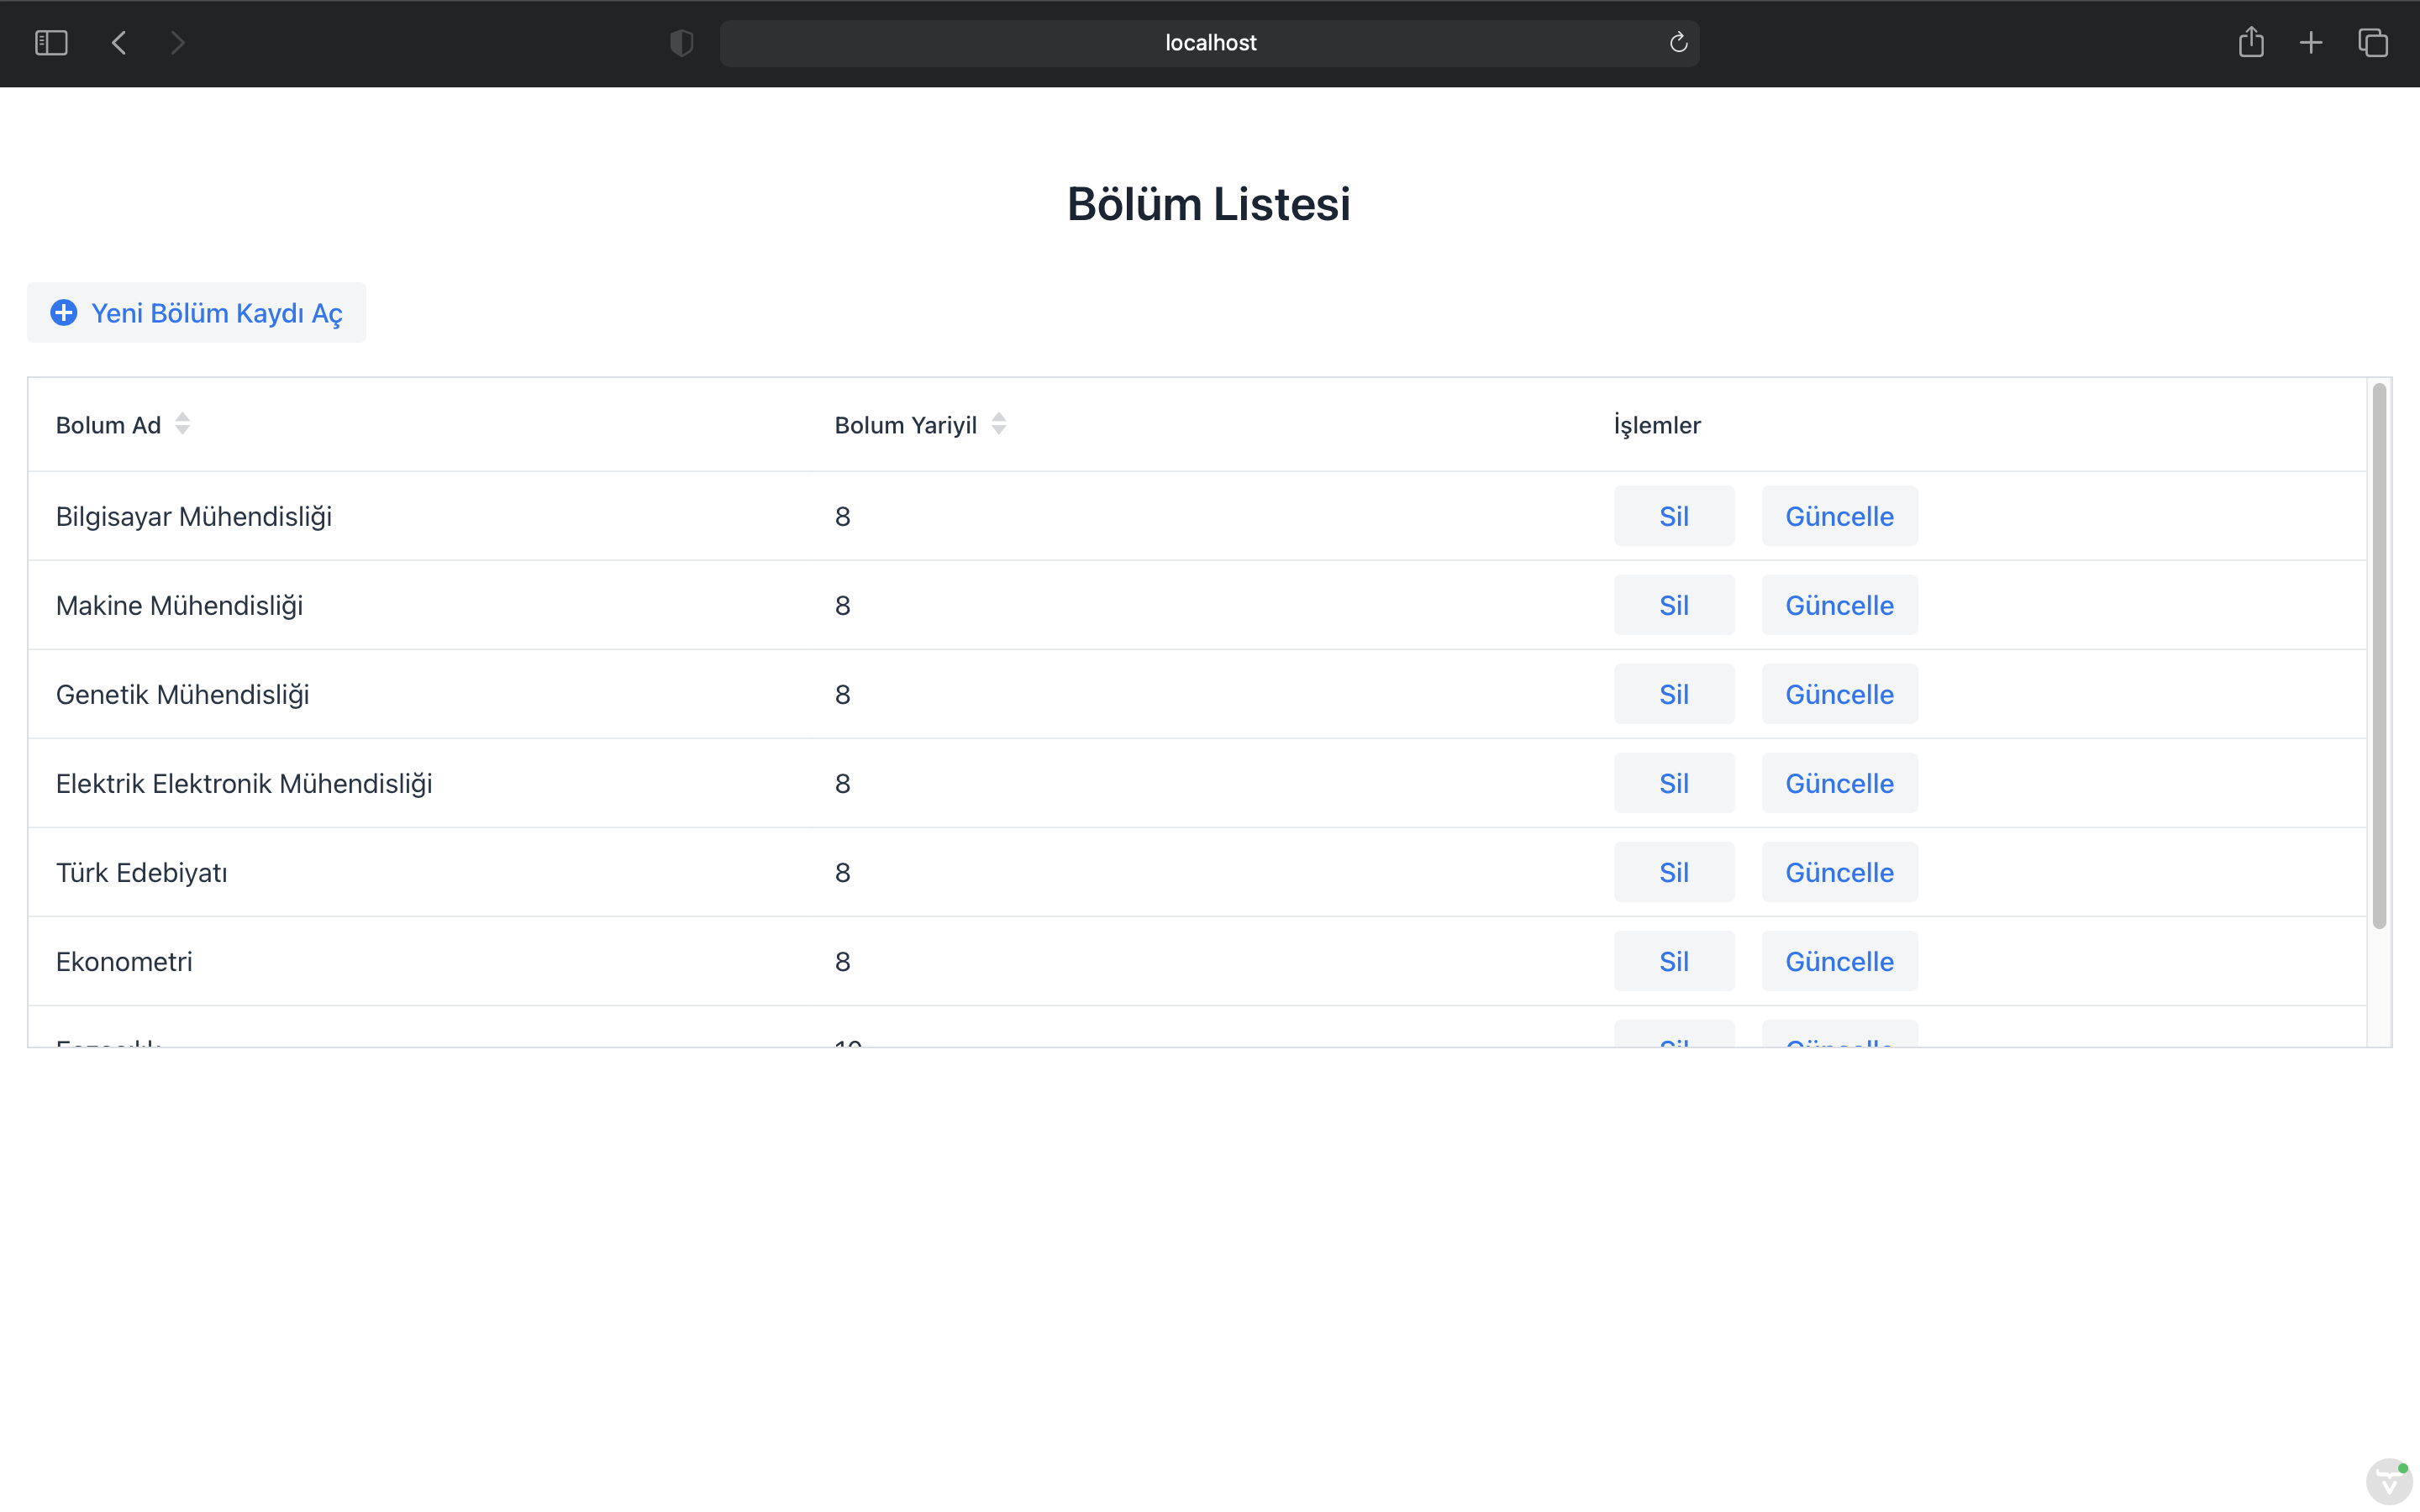The height and width of the screenshot is (1512, 2420).
Task: Sort table by Bolum Ad arrows
Action: pos(182,424)
